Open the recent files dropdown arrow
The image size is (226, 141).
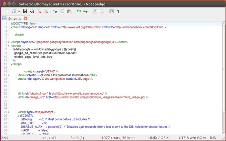click(19, 12)
